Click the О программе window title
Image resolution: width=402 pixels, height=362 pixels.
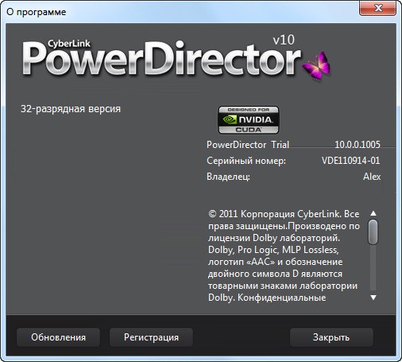pos(37,12)
